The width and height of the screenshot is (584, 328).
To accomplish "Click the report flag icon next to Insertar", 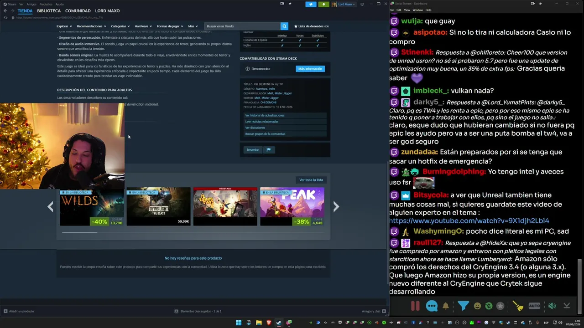I will pyautogui.click(x=269, y=150).
